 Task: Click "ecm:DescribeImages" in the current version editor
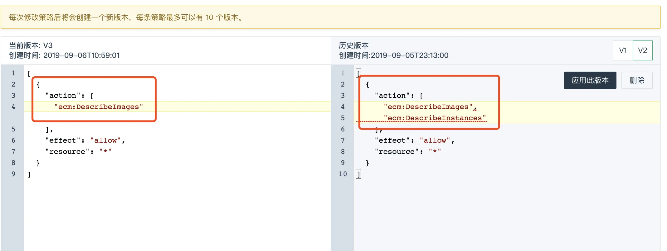(x=98, y=107)
